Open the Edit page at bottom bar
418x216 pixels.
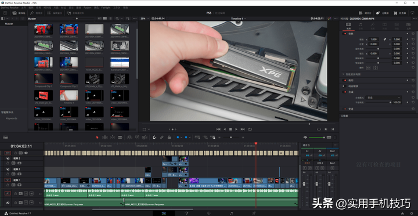tap(164, 213)
